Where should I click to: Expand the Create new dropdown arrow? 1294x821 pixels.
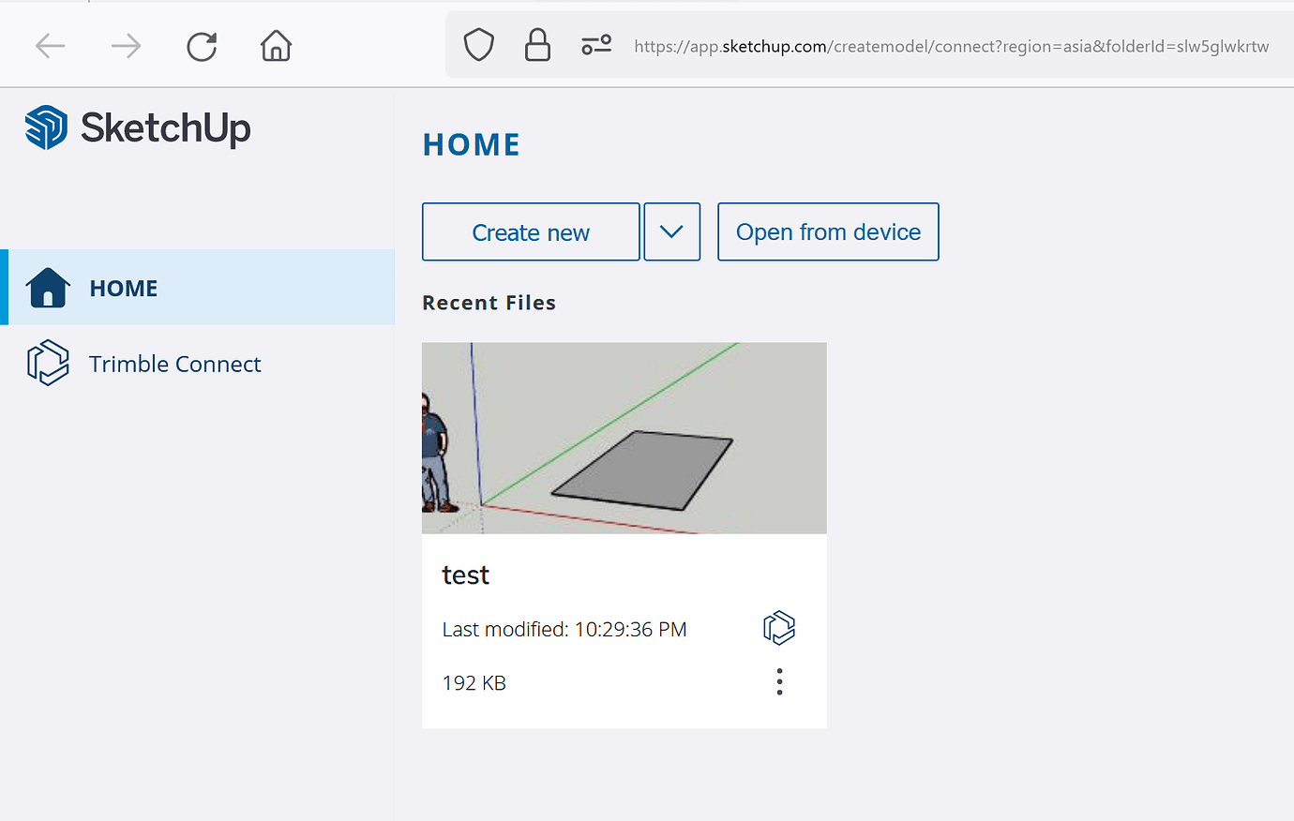pyautogui.click(x=671, y=231)
